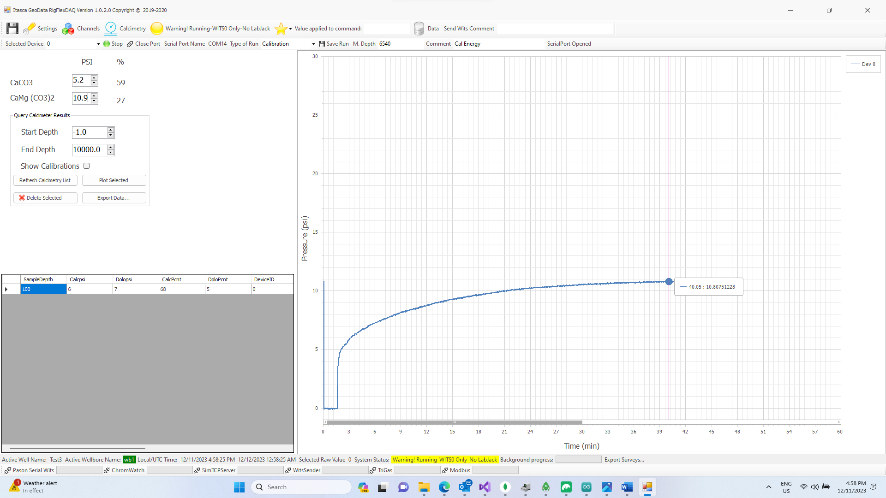Open the Type of Run dropdown

click(x=313, y=44)
